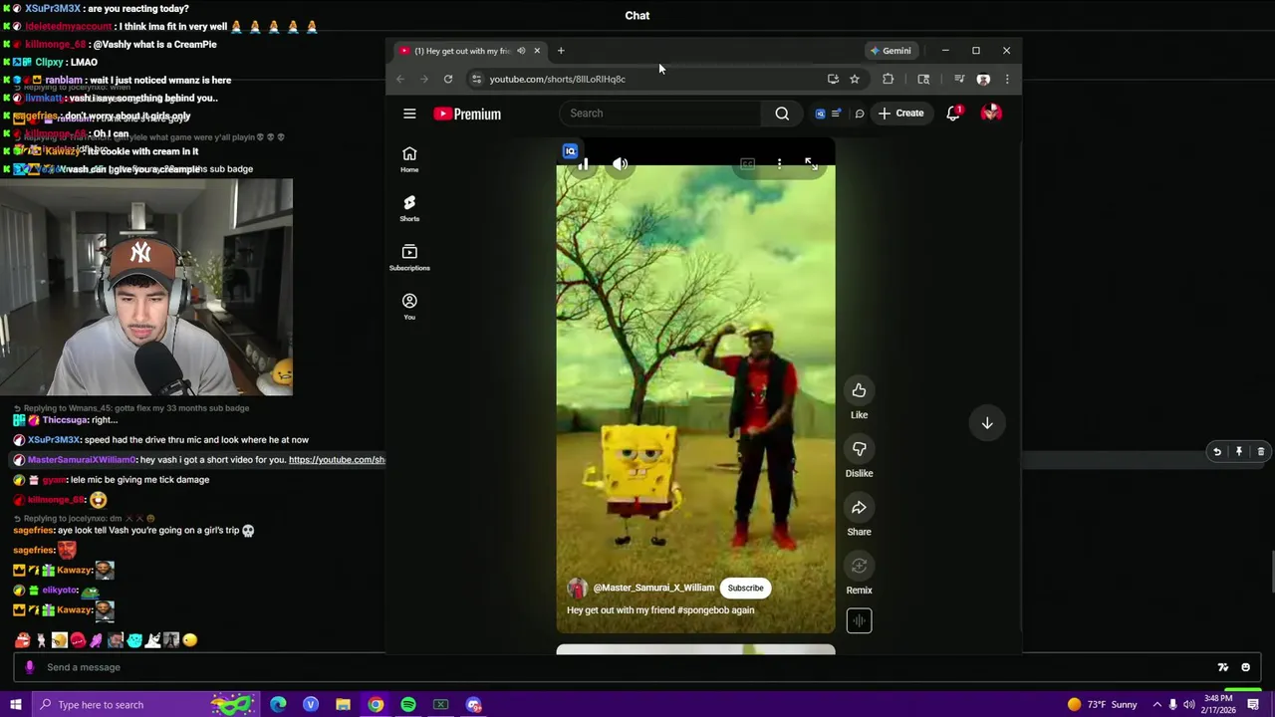Click the install app icon in address bar
The image size is (1275, 717).
(833, 79)
